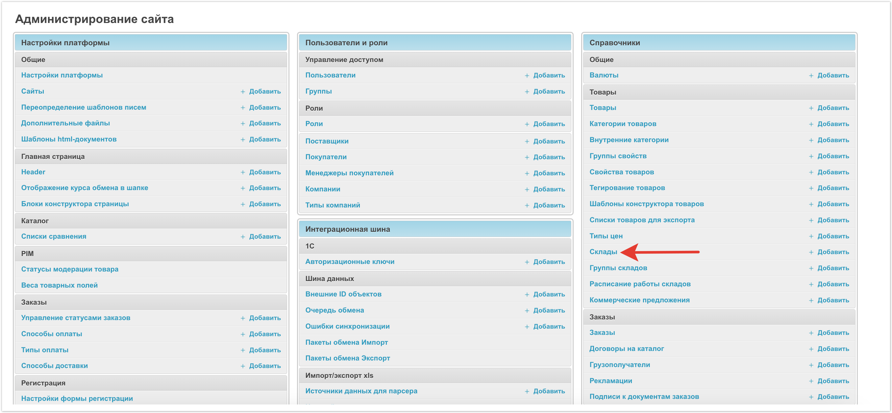Click the plus icon beside Пользователи
The width and height of the screenshot is (892, 413).
click(527, 75)
